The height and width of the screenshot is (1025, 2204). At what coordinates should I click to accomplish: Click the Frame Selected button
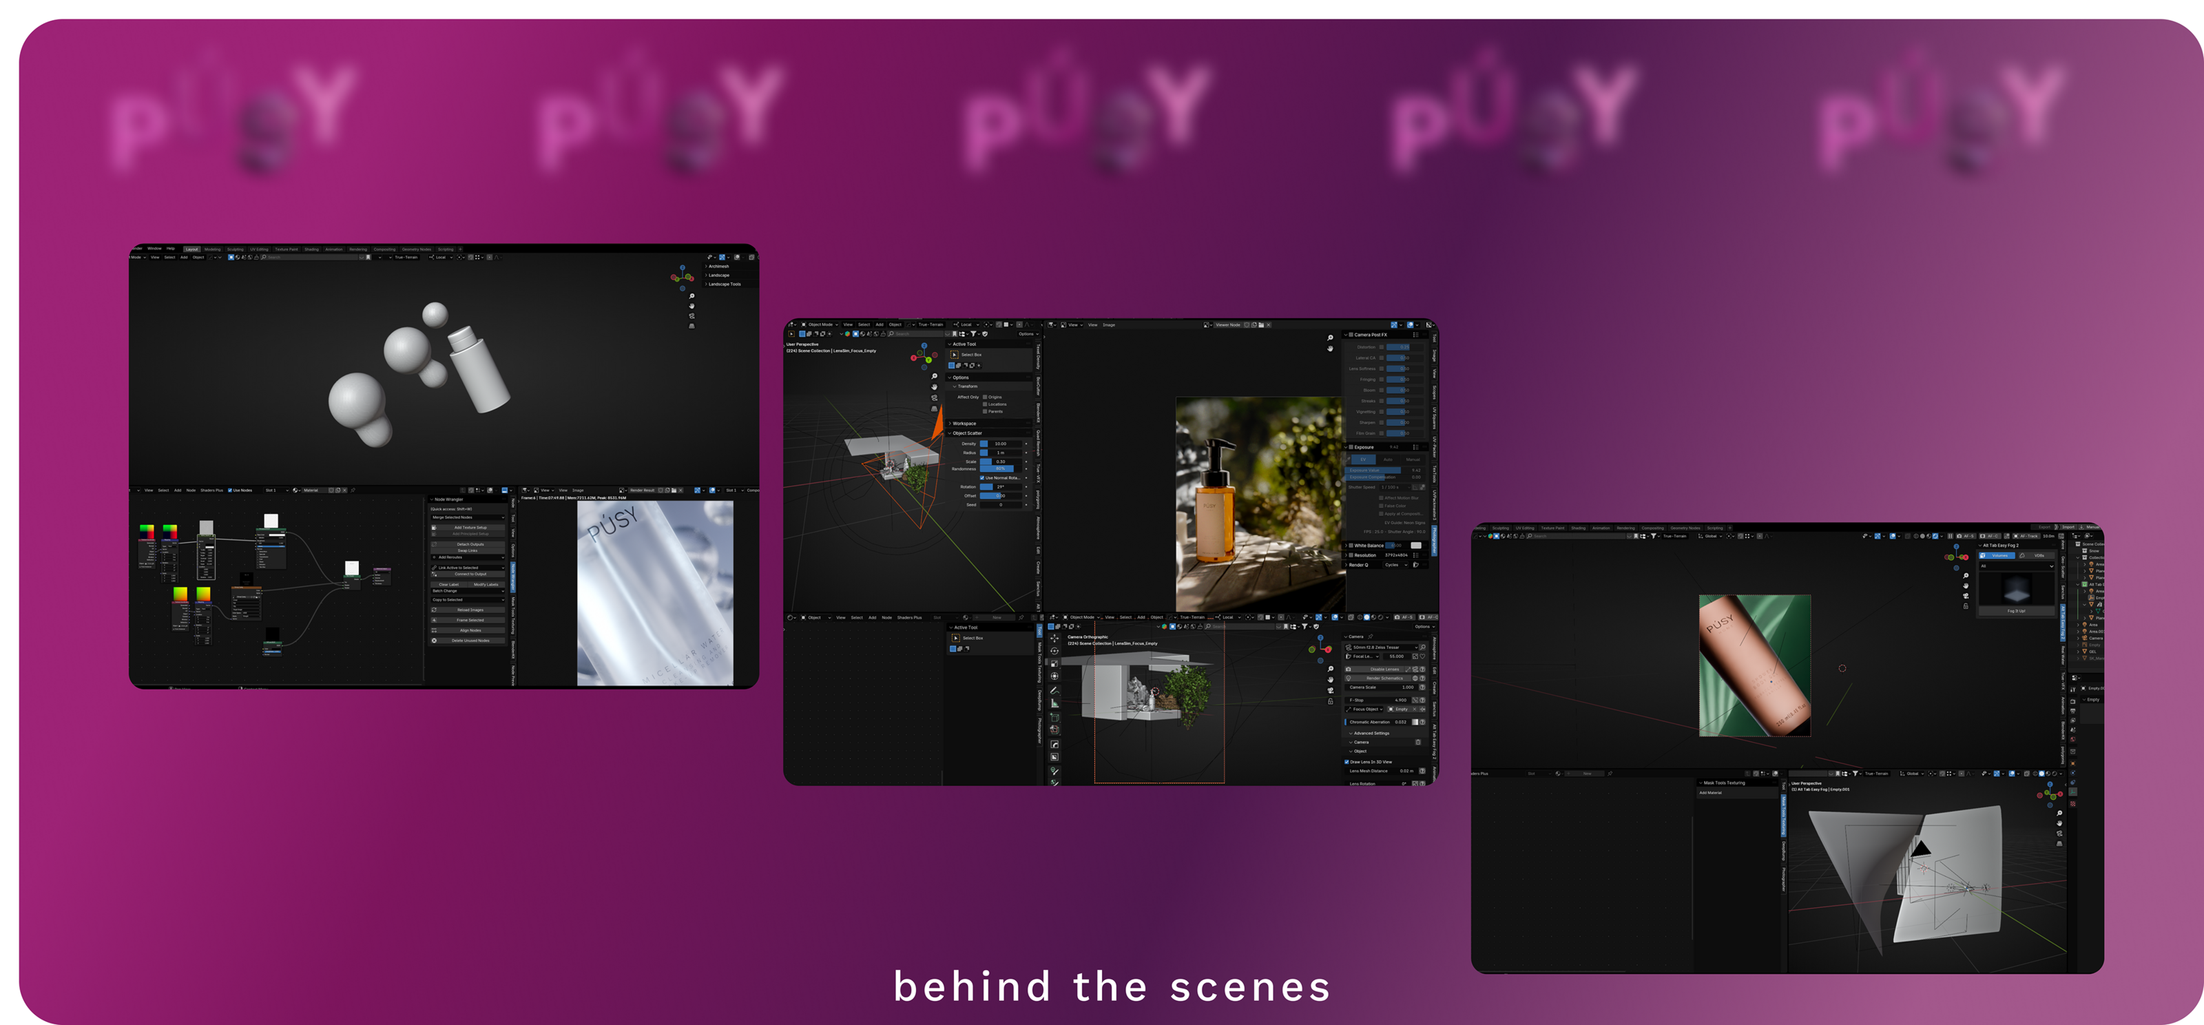[470, 621]
